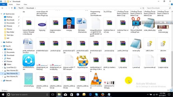The image size is (173, 97).
Task: Select Laravel-Bootstrap-Admin-Template zip
Action: click(29, 23)
